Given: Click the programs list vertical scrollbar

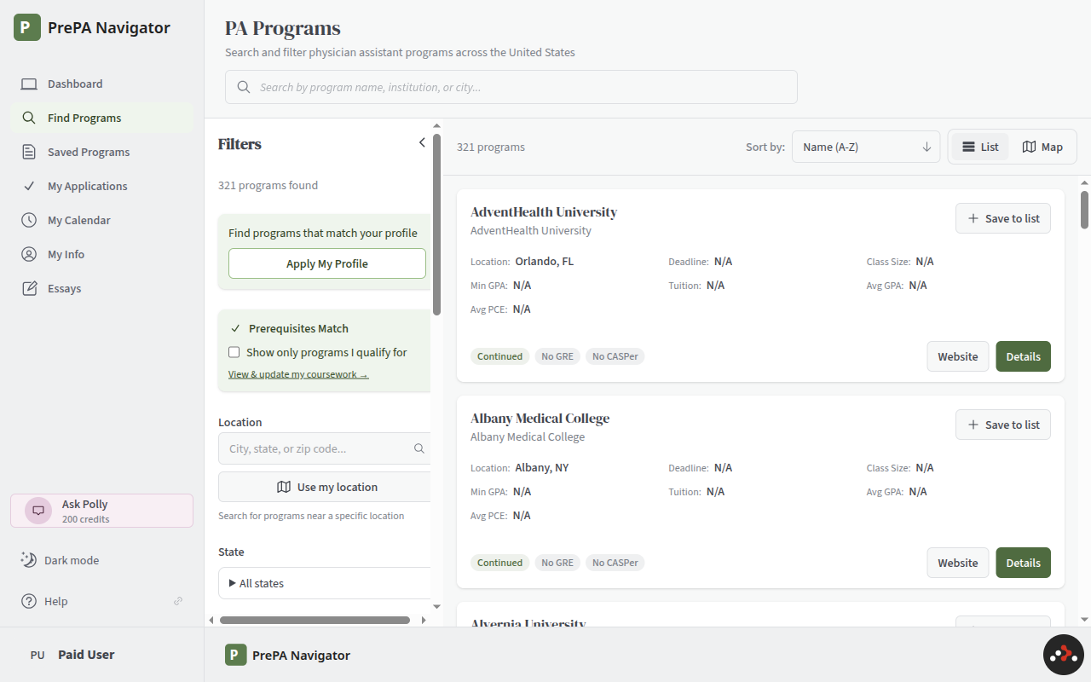Looking at the screenshot, I should tap(1085, 210).
